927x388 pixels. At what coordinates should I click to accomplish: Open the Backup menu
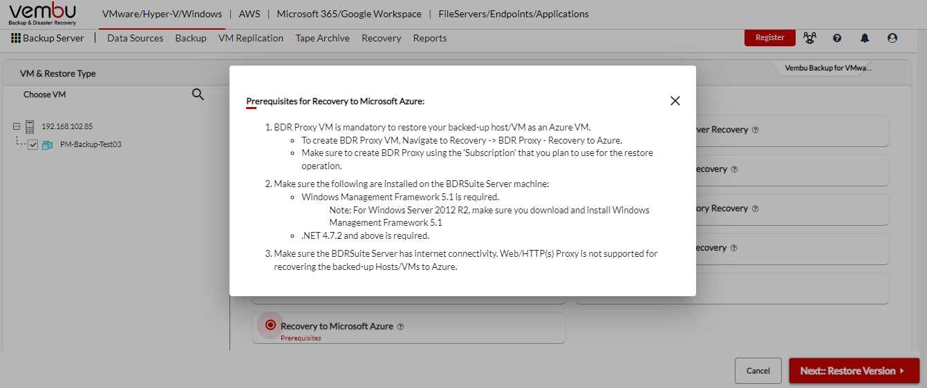(x=191, y=38)
